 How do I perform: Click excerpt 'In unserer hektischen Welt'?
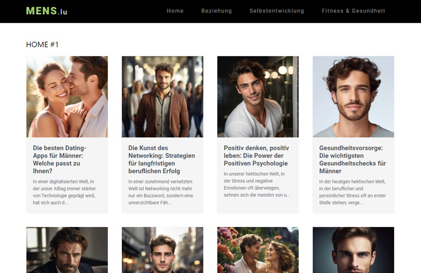coord(257,185)
